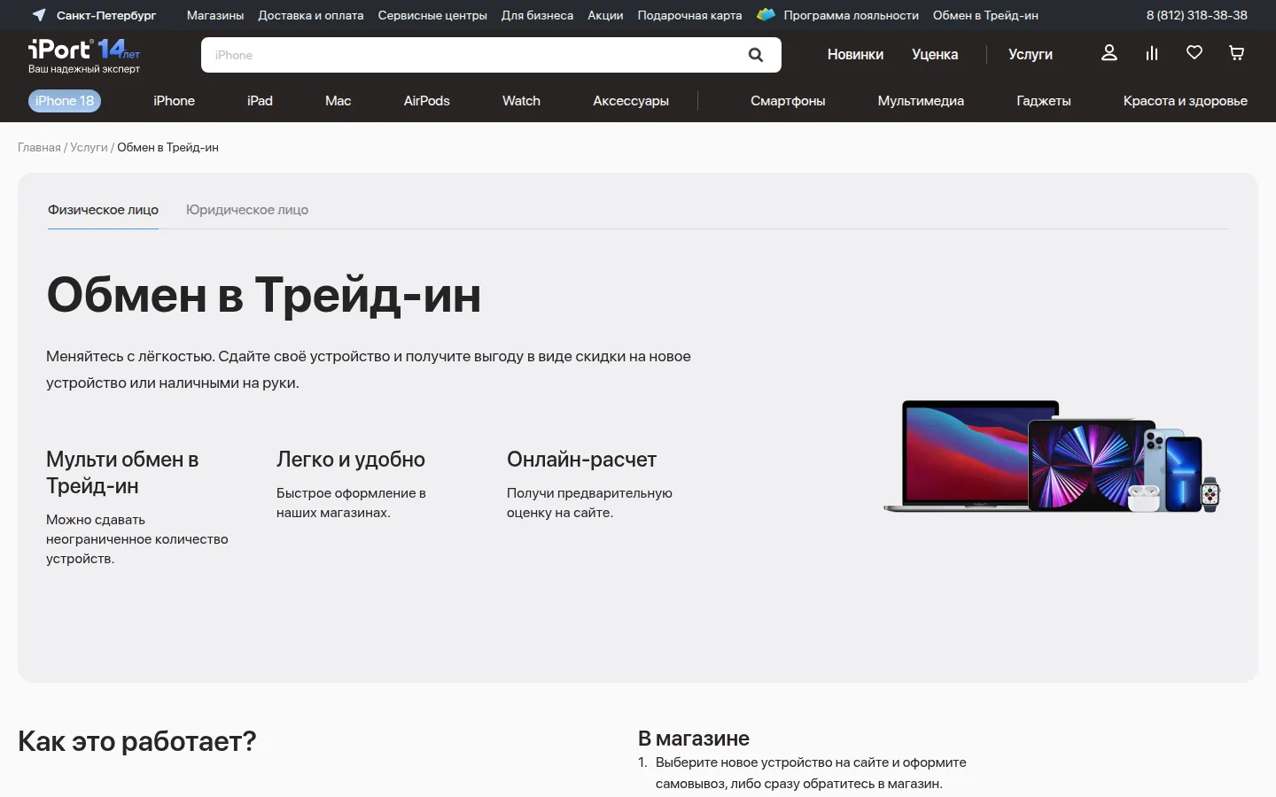Open the Смартфоны category menu
The height and width of the screenshot is (797, 1276).
coord(788,101)
